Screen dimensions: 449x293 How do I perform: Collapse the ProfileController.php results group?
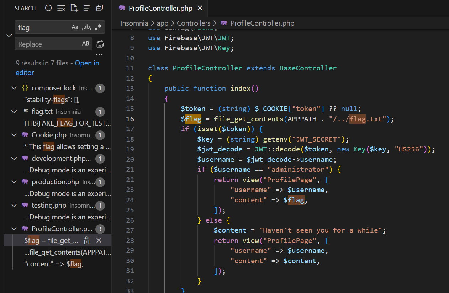(14, 229)
